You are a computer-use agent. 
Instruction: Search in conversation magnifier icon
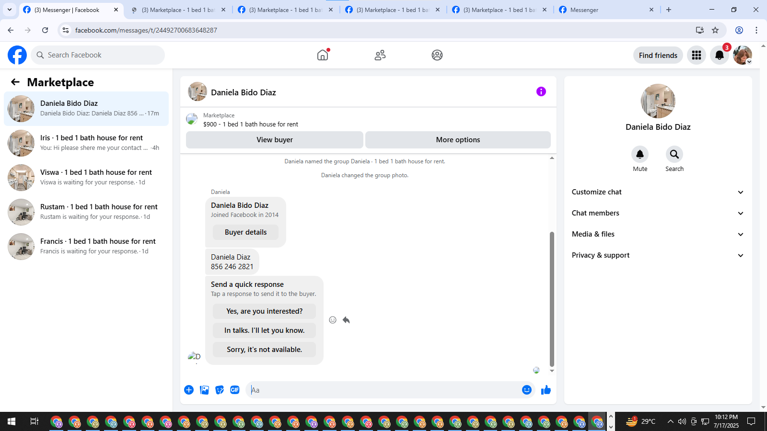[674, 154]
